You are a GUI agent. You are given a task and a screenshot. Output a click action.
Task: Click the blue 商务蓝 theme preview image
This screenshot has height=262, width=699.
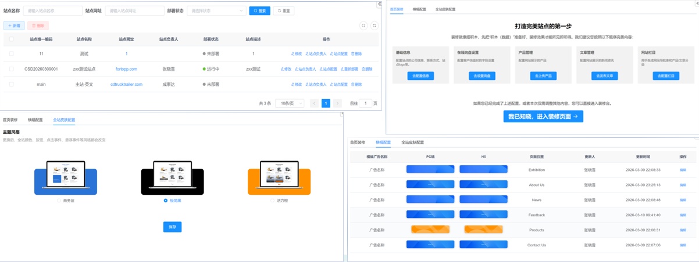(x=66, y=177)
